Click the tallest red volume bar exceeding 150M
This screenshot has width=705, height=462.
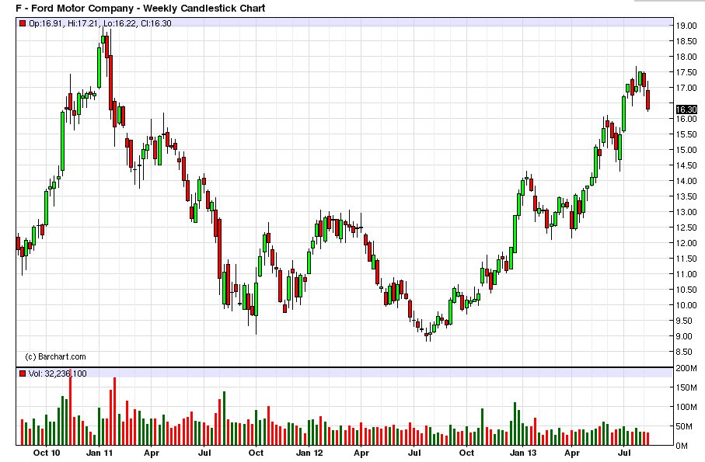tap(70, 408)
